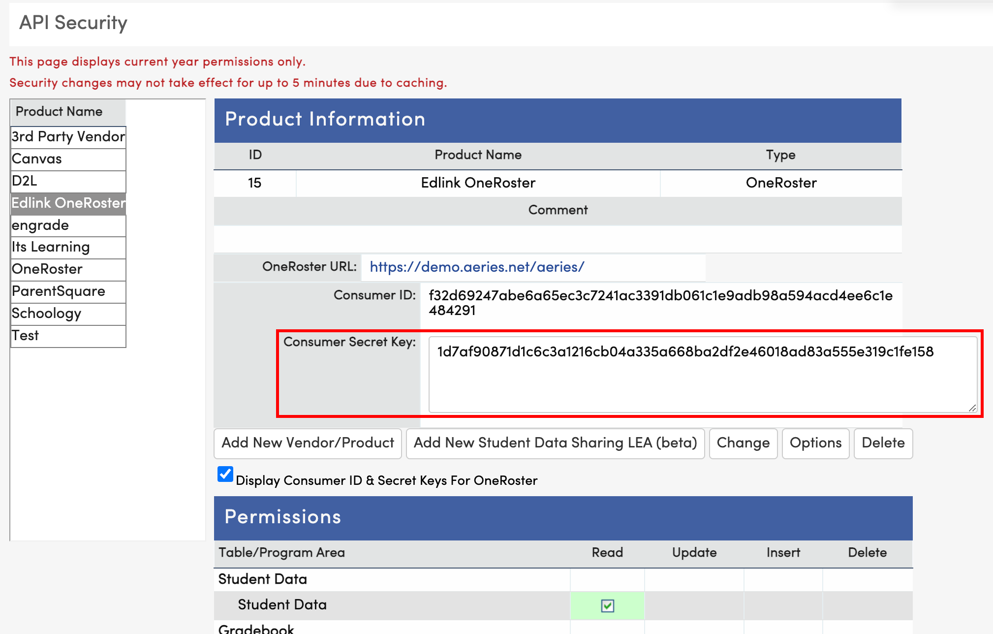
Task: Open the Options button
Action: (815, 443)
